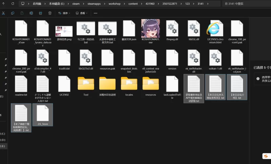Select the libGLESv2.dll file
Image resolution: width=271 pixels, height=164 pixels.
tap(86, 60)
